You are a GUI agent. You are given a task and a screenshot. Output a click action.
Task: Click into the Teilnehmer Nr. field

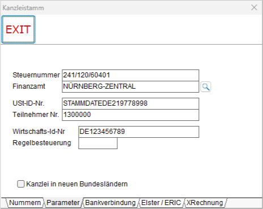[130, 115]
